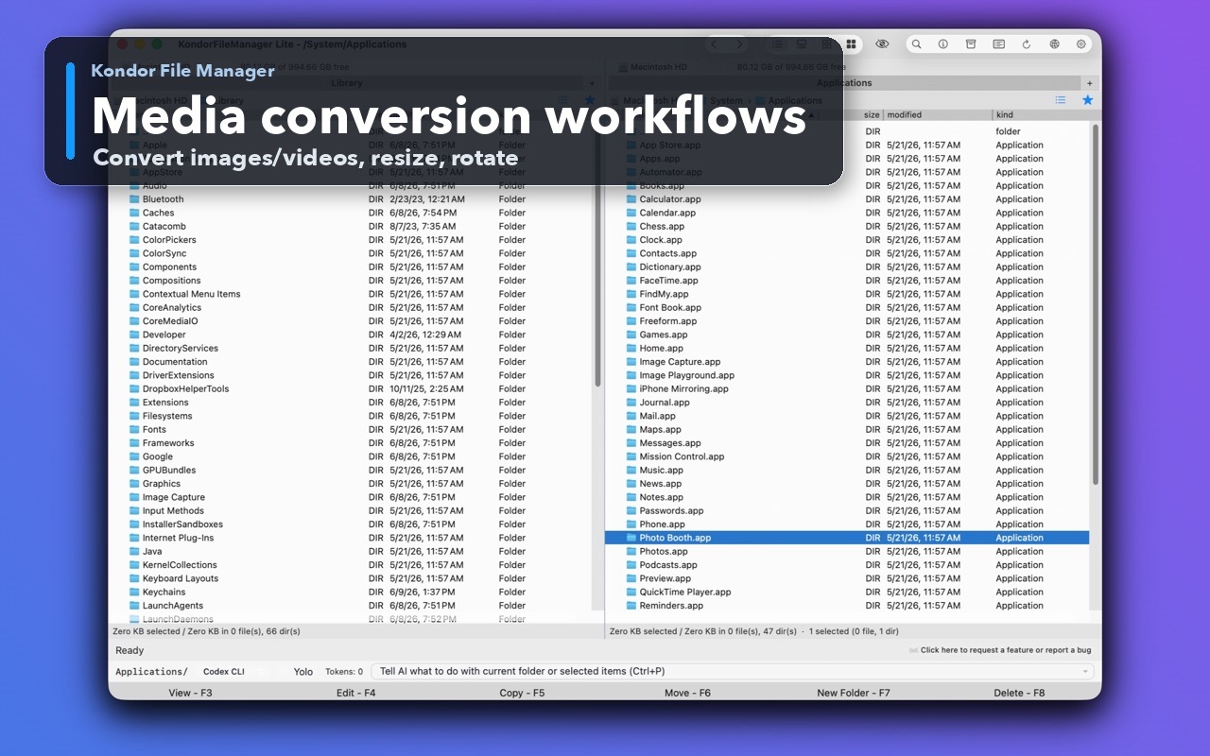
Task: Click the folder icon beside Chess.app
Action: click(631, 227)
